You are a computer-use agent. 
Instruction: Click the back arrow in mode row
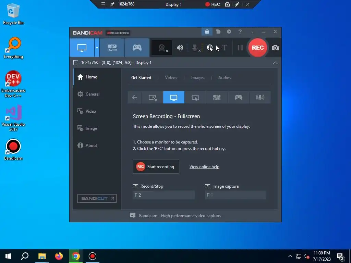point(134,97)
